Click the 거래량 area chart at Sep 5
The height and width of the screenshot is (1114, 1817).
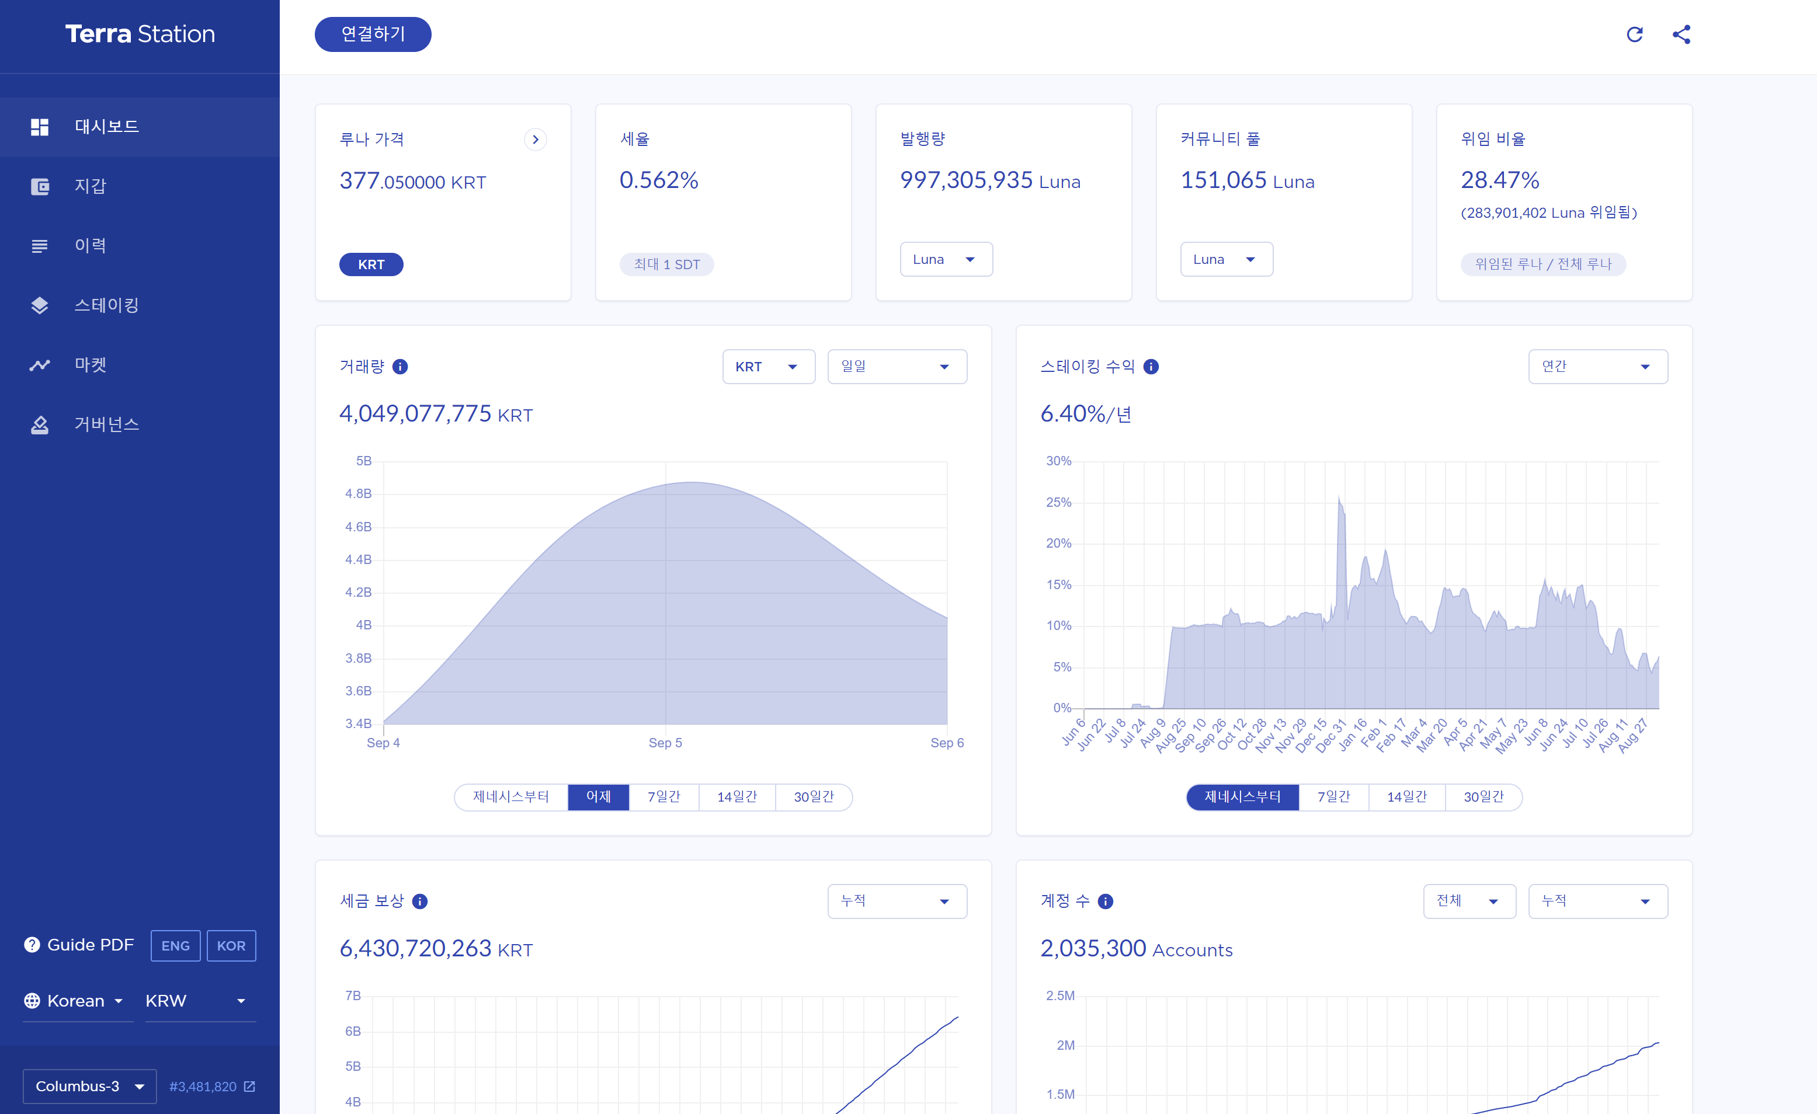tap(666, 603)
